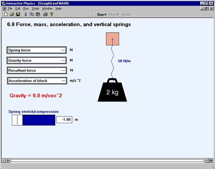This screenshot has height=169, width=215.
Task: Click the Spring force meter box
Action: (x=37, y=50)
